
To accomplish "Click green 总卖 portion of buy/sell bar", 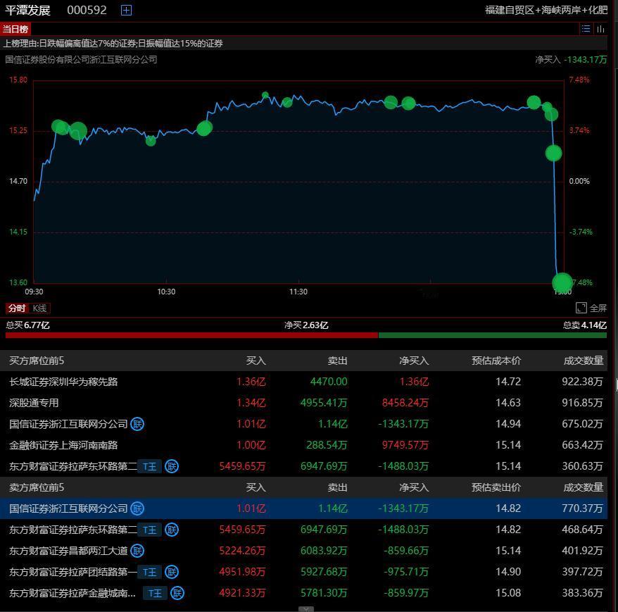I will pos(493,335).
